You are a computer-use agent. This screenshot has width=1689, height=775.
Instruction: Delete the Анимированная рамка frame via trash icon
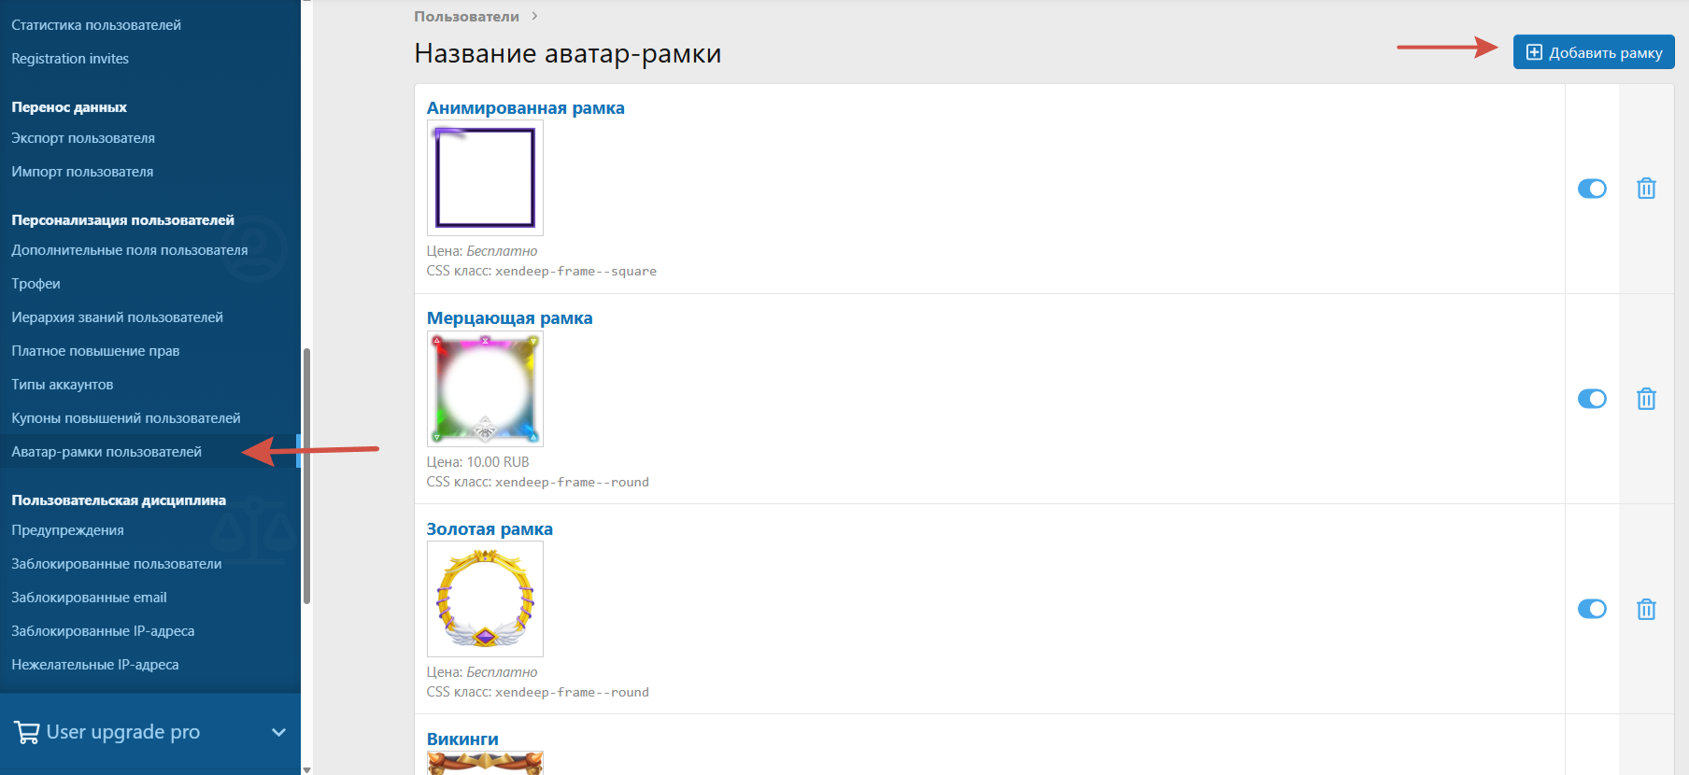click(x=1646, y=189)
